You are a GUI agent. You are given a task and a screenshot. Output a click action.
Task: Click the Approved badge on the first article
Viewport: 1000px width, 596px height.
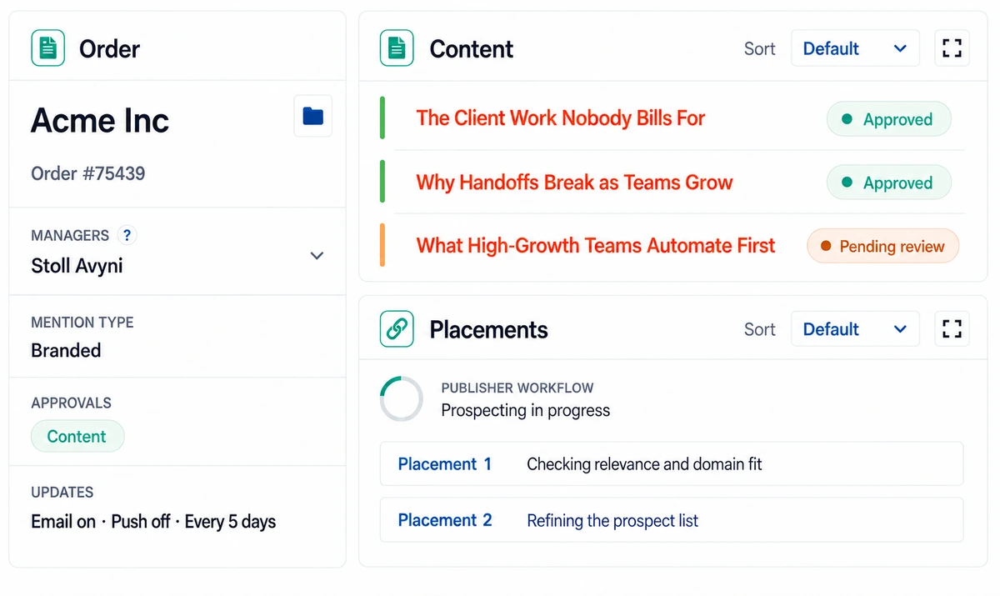coord(888,119)
